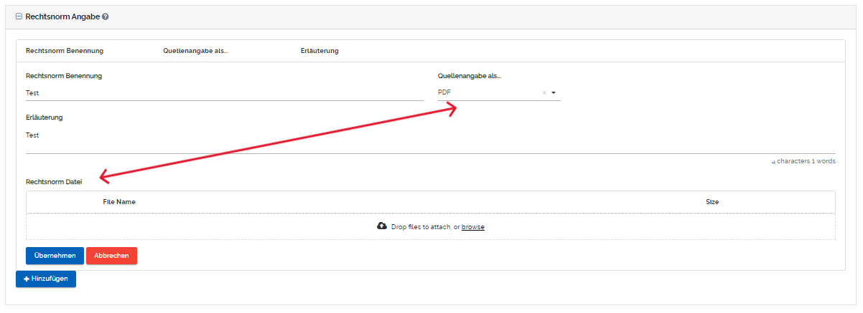Click the cloud upload icon
Image resolution: width=863 pixels, height=313 pixels.
click(x=382, y=226)
